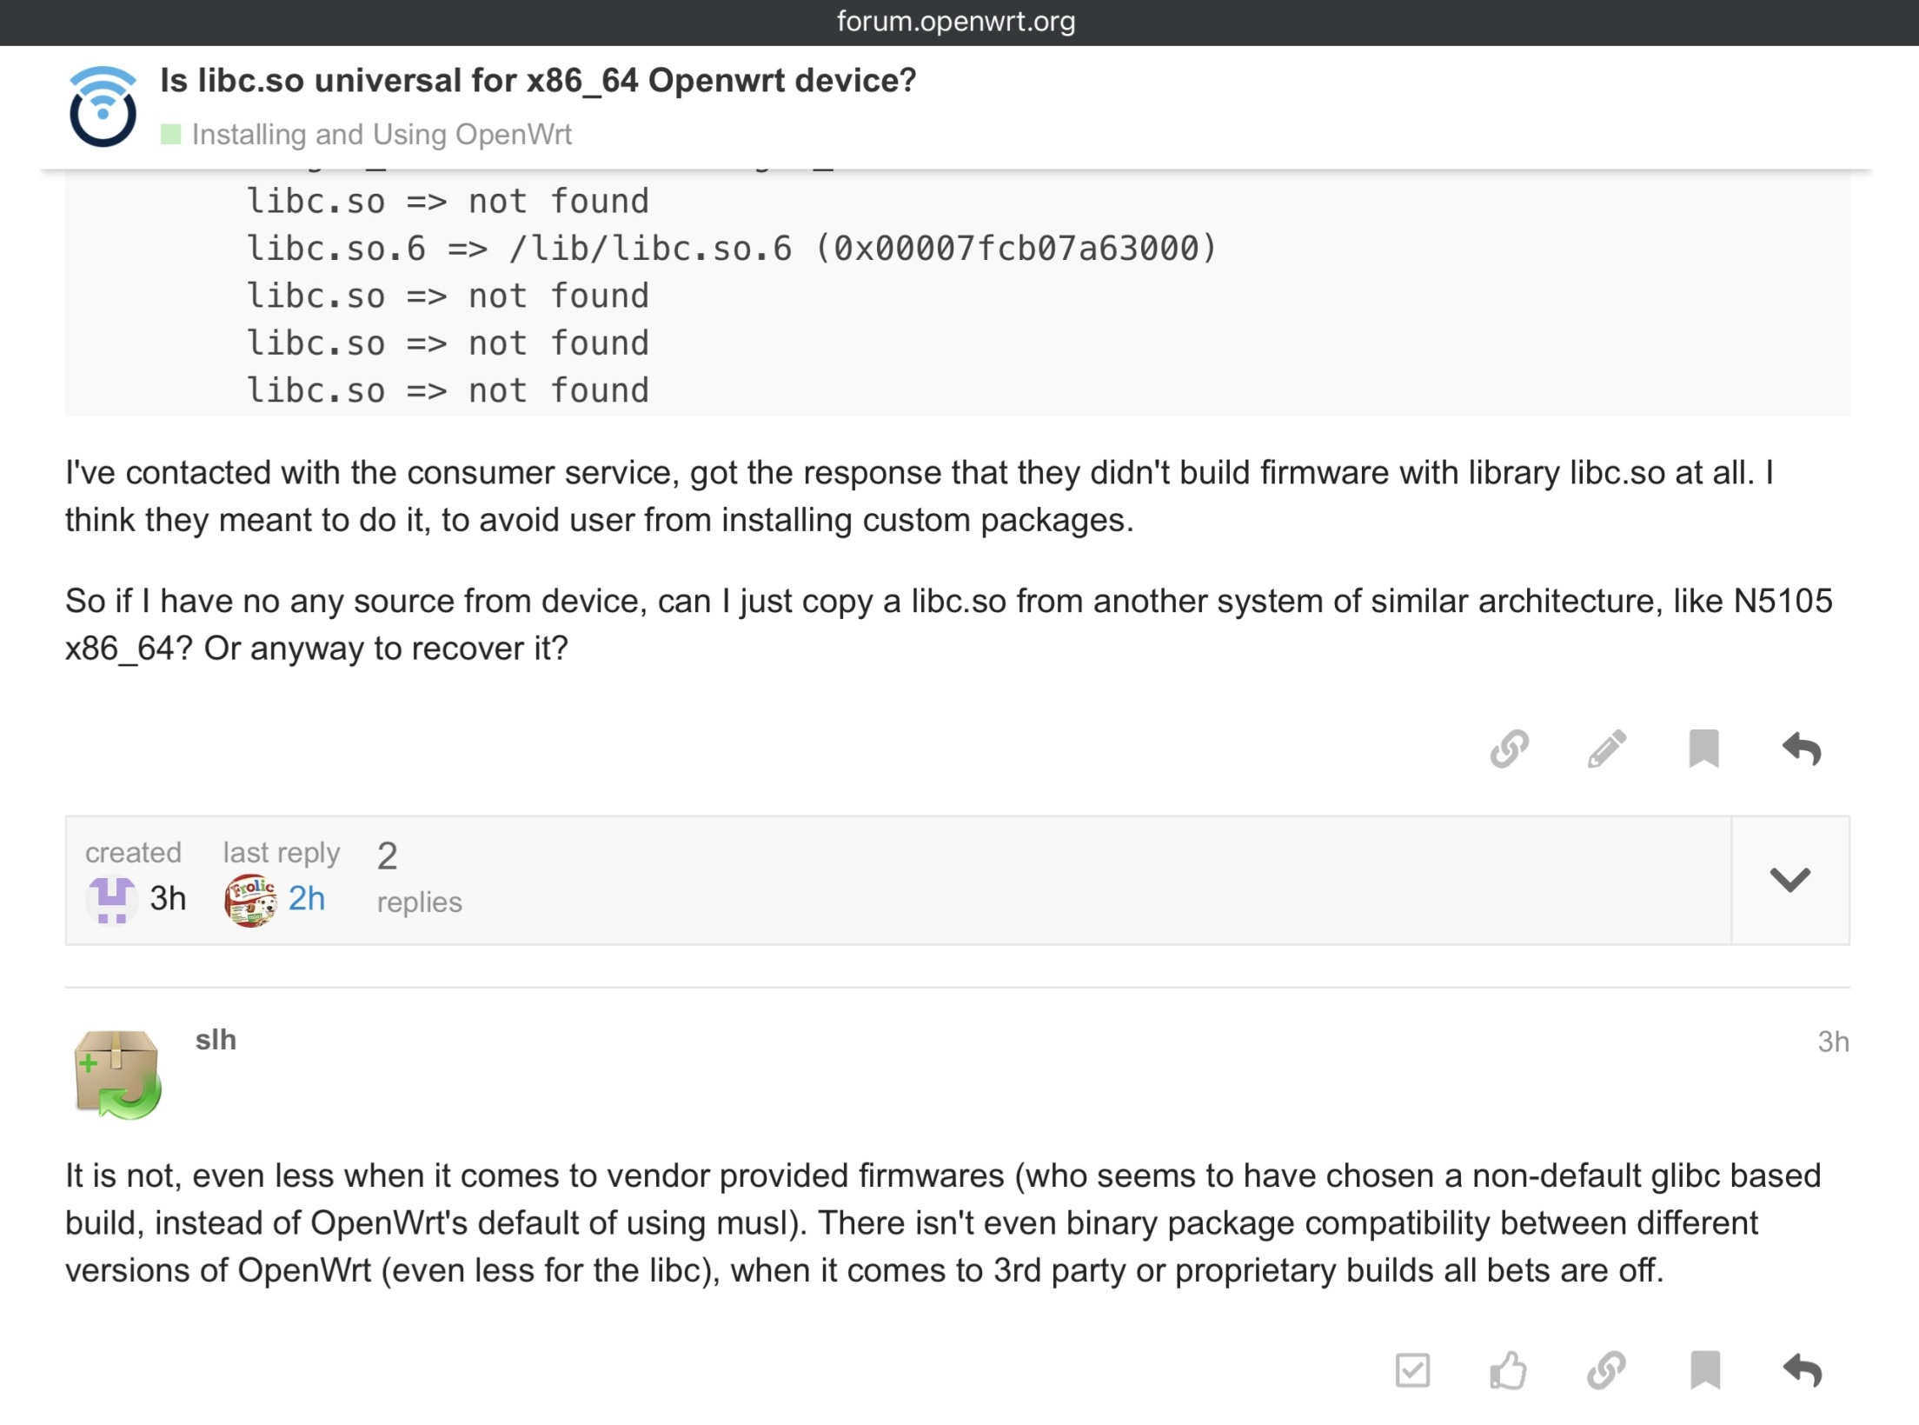Jump to last reply 2h link
This screenshot has width=1919, height=1425.
(306, 899)
